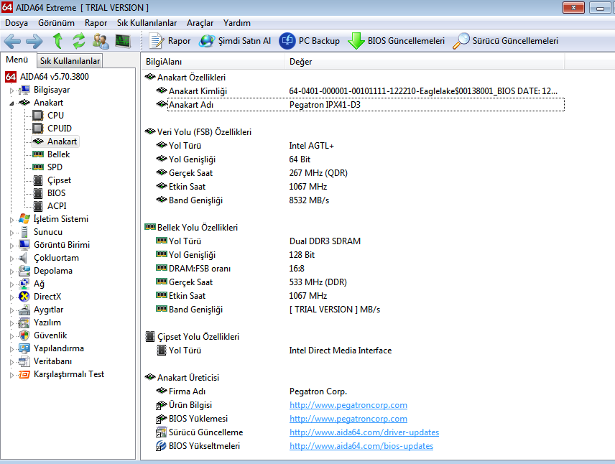Click Şimdi Satın Al toolbar button
Image resolution: width=615 pixels, height=464 pixels.
coord(234,41)
